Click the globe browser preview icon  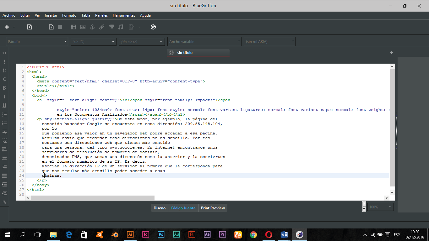153,27
